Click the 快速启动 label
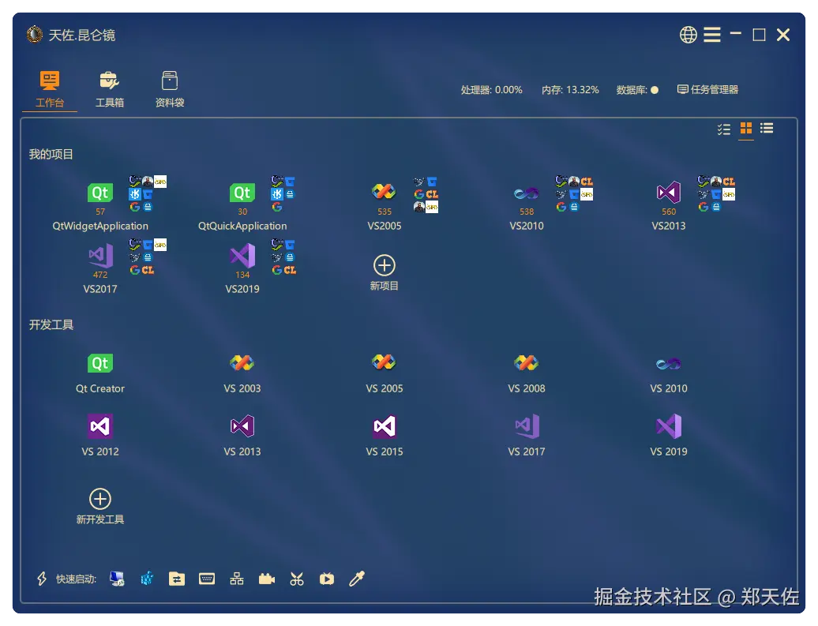The height and width of the screenshot is (626, 818). tap(76, 579)
